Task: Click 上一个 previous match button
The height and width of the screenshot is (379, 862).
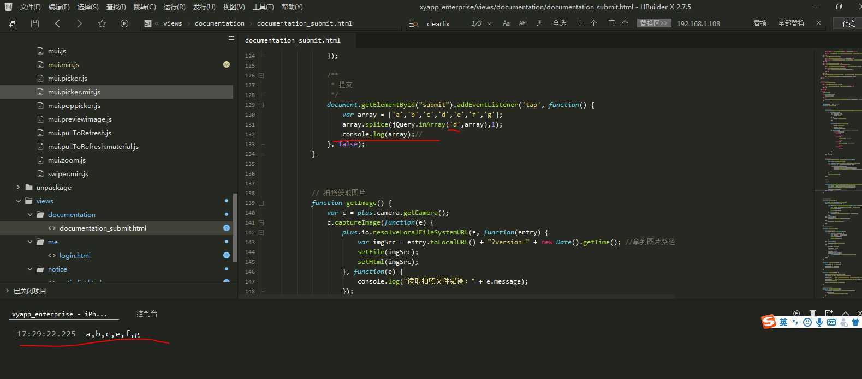Action: click(587, 23)
